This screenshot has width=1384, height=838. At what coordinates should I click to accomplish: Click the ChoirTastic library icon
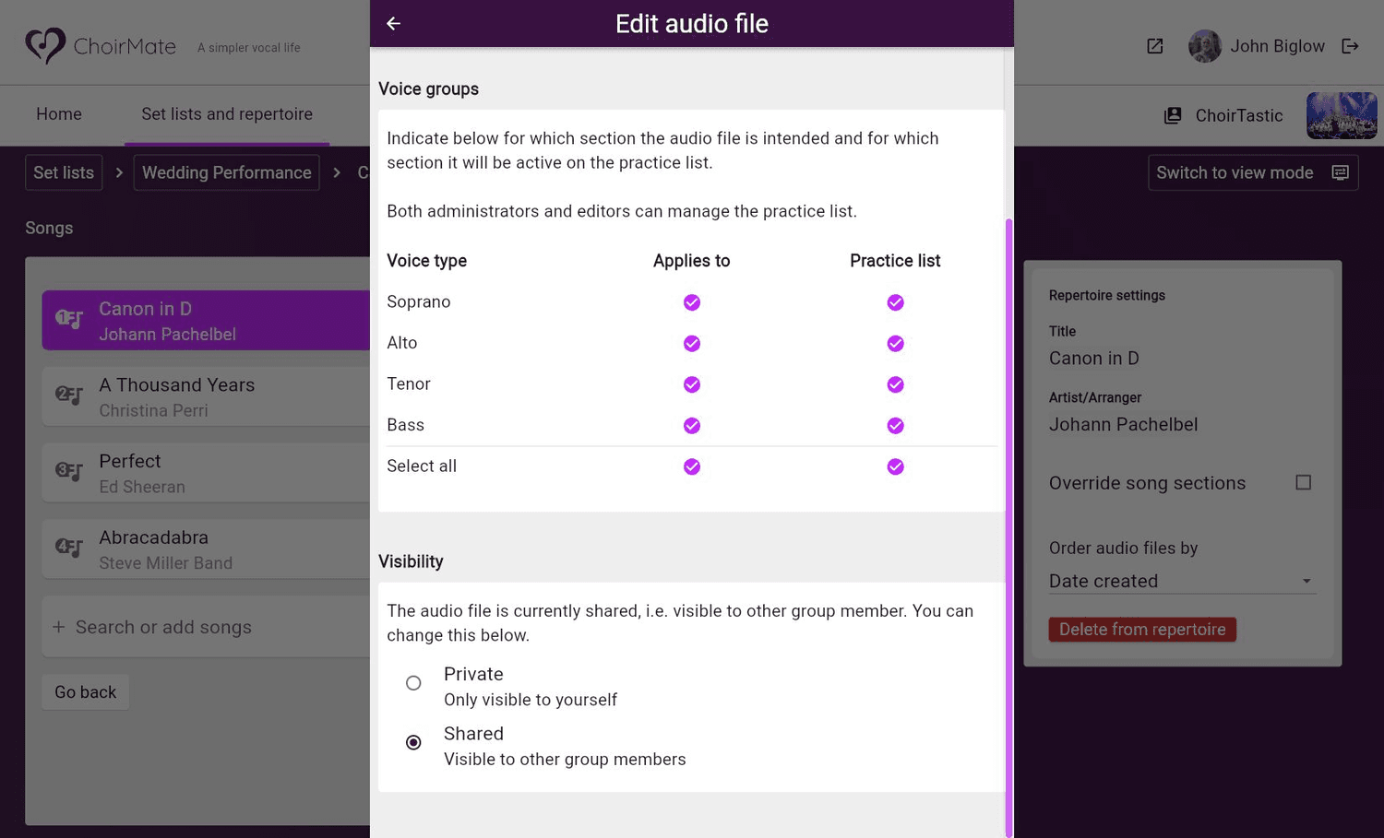pos(1173,115)
